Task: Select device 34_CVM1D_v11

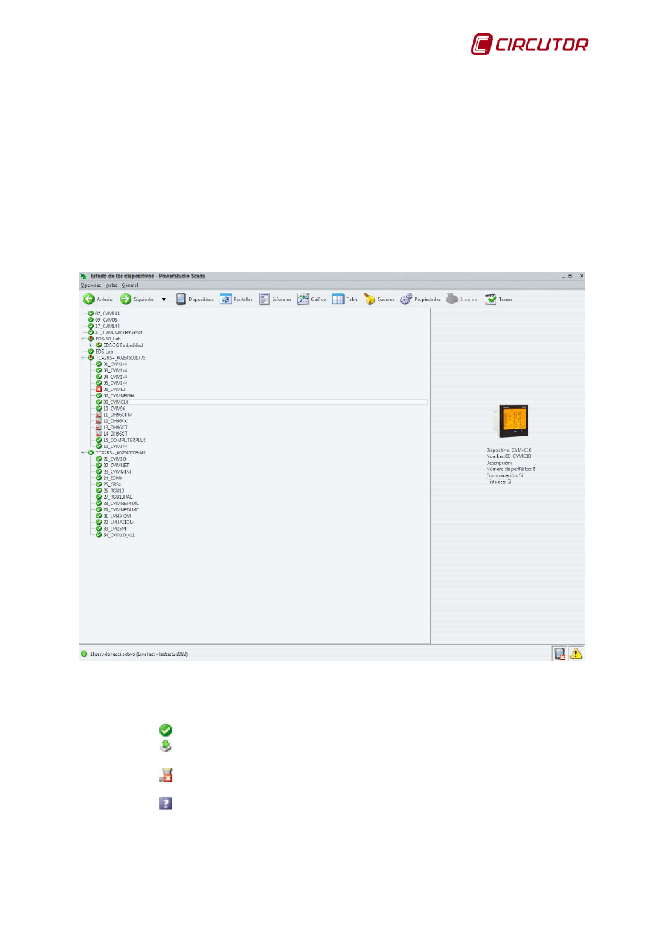Action: [x=119, y=535]
